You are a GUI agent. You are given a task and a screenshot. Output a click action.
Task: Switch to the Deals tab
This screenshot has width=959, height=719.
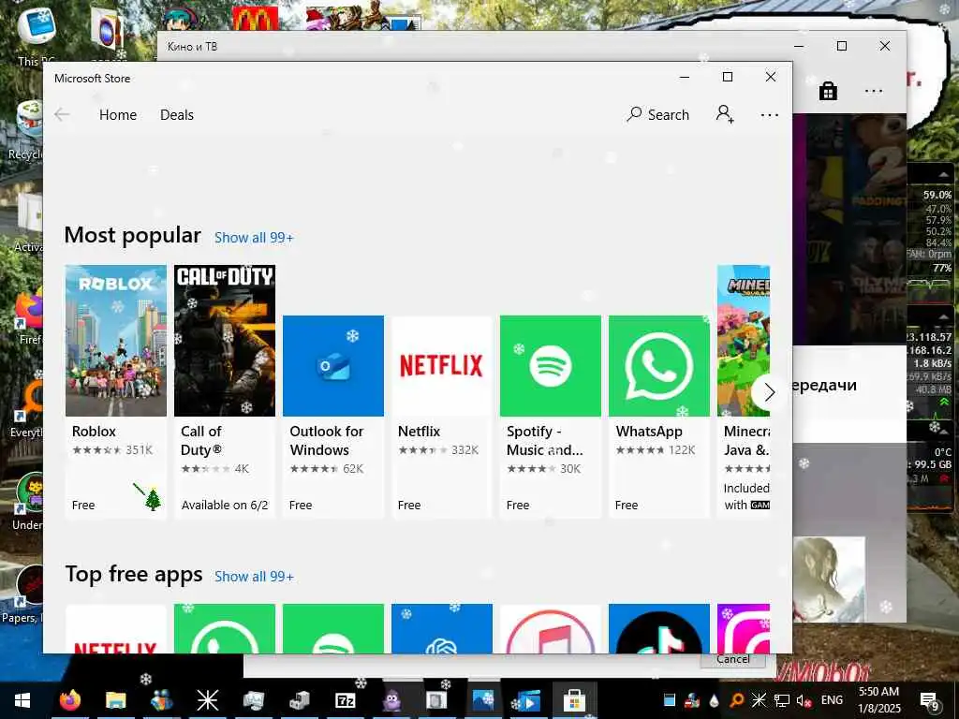[x=177, y=115]
